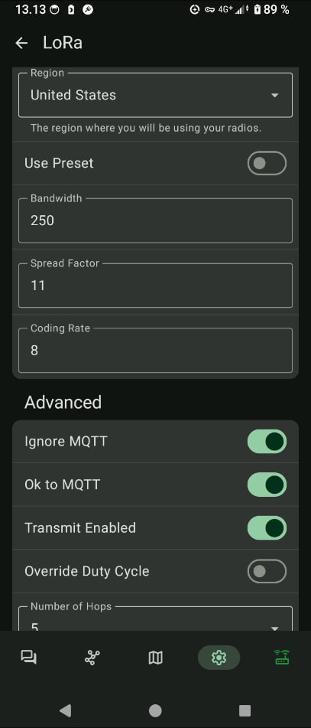Open the radio connection tab icon
Viewport: 311px width, 728px height.
(x=282, y=658)
